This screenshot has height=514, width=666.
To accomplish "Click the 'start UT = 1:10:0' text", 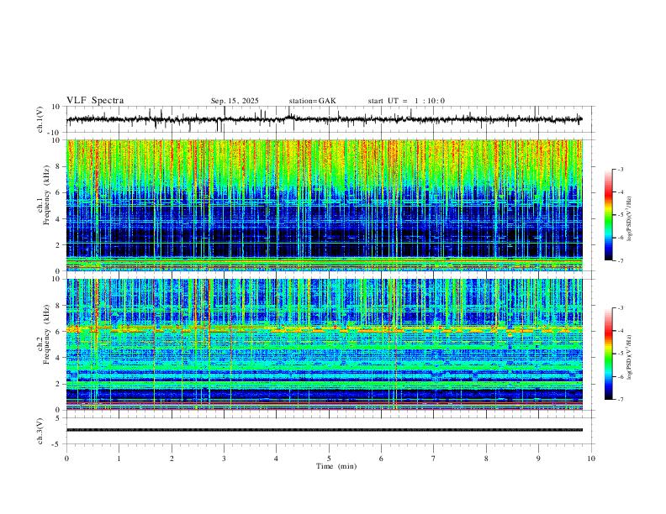I will 406,101.
